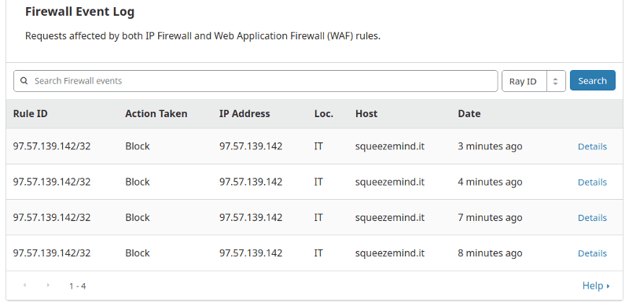Click squeezemind.it in 7 minutes ago row
The image size is (629, 306).
click(389, 217)
